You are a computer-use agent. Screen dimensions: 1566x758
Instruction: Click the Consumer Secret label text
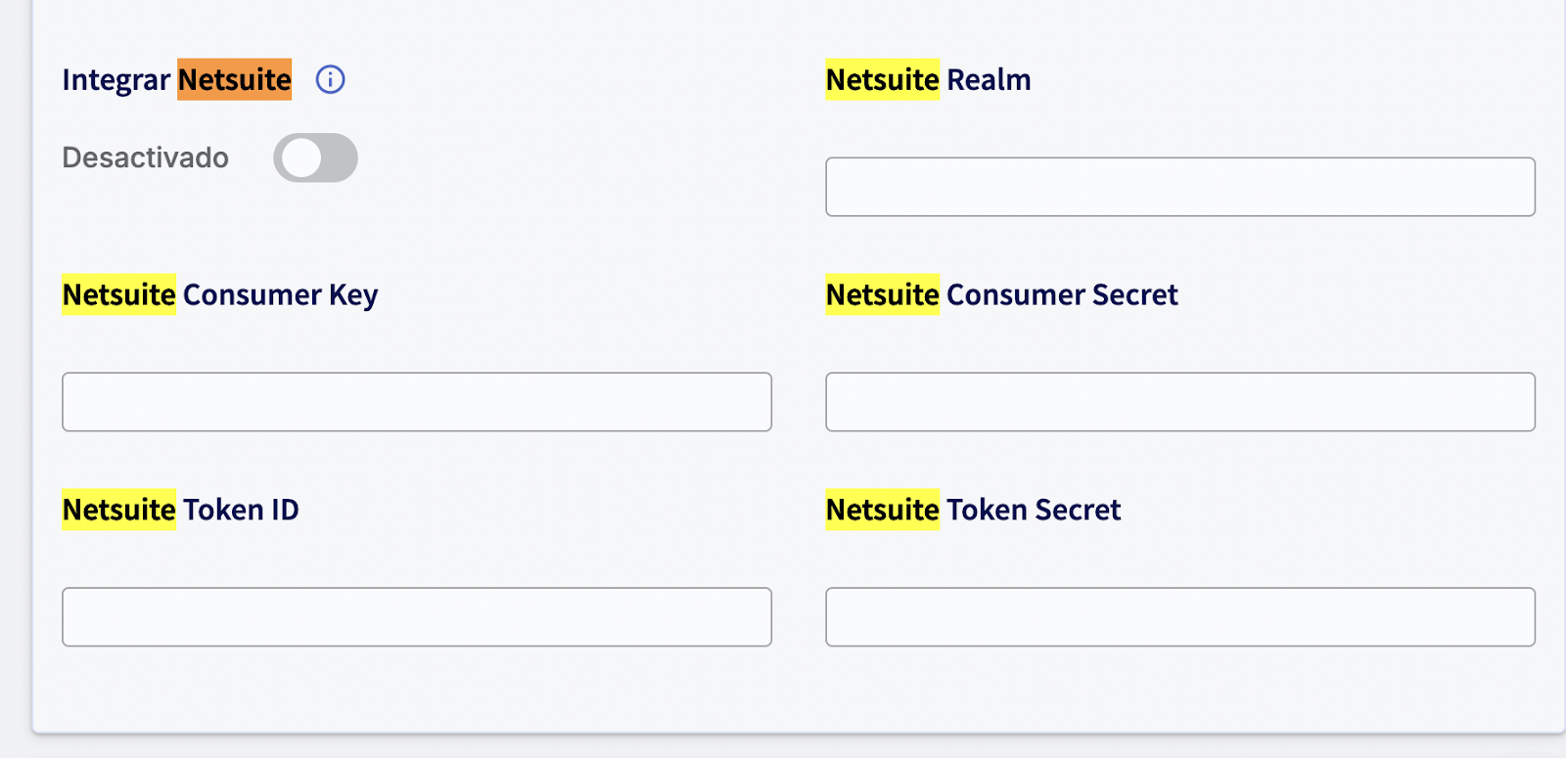click(x=1062, y=295)
